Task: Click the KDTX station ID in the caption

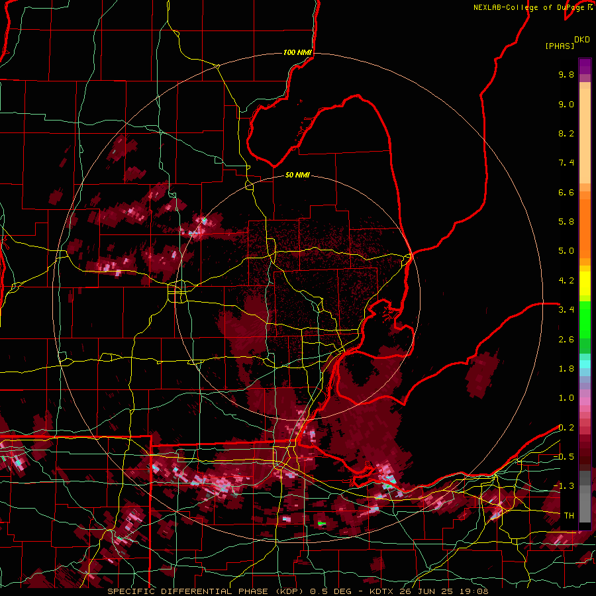Action: 381,591
